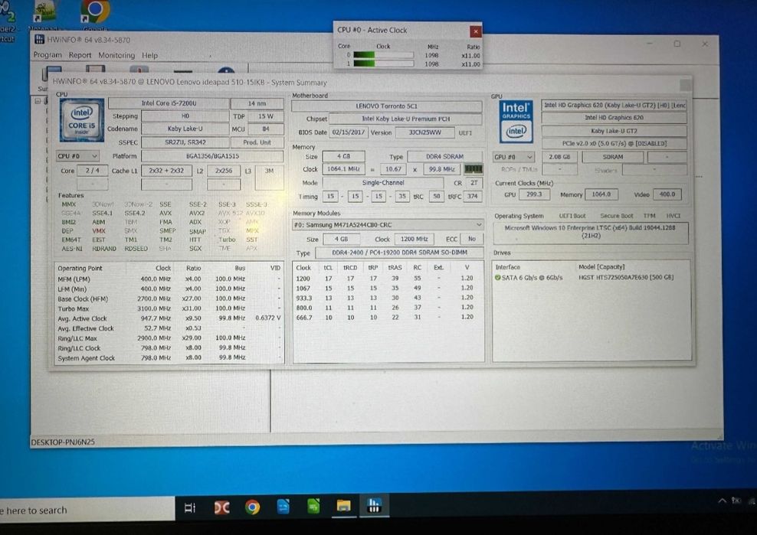Open the Monitoring menu
Image resolution: width=757 pixels, height=535 pixels.
116,55
